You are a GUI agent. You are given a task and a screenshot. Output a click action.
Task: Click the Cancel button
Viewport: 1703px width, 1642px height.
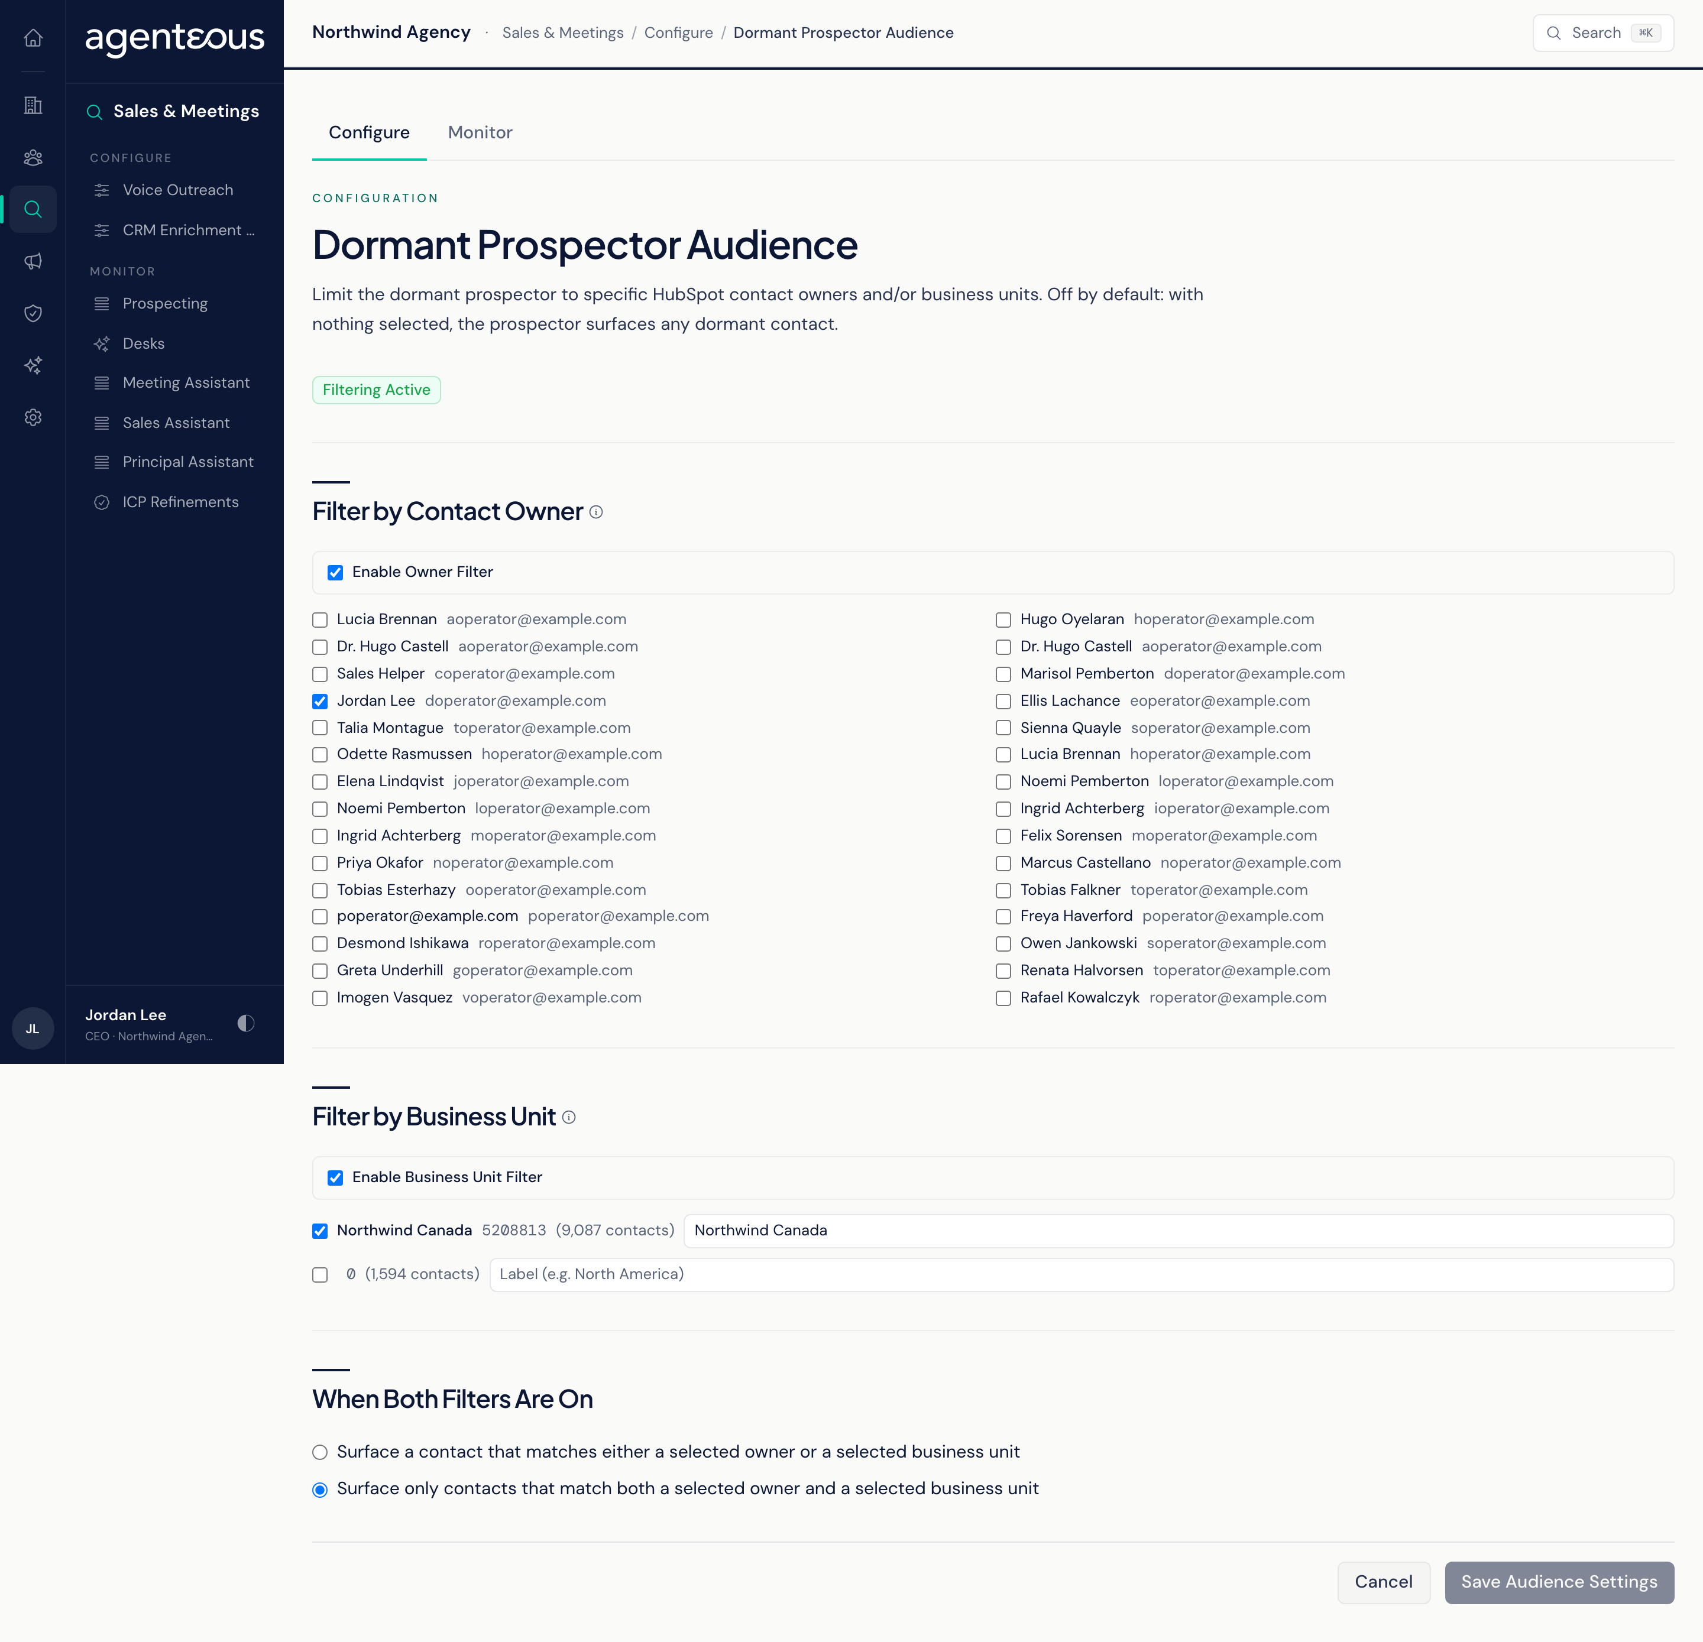1383,1582
